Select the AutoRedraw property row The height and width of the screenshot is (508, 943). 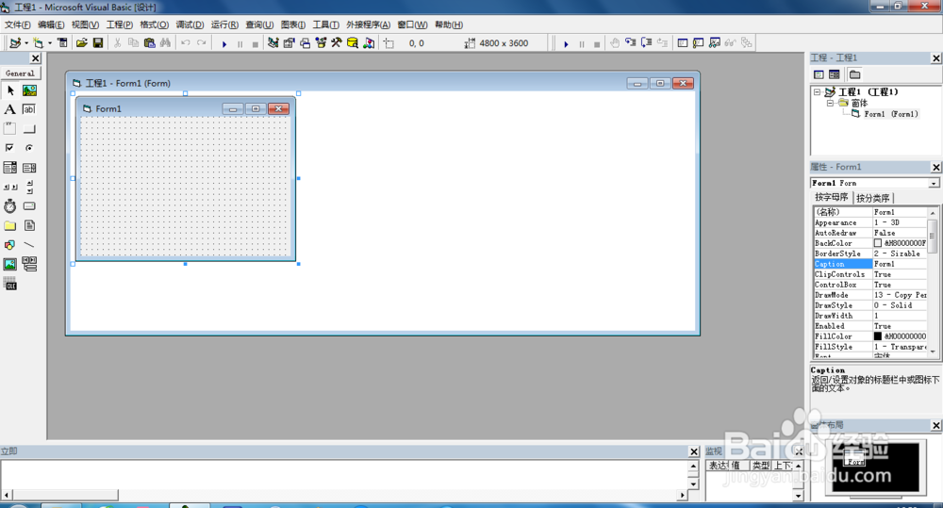click(x=869, y=233)
